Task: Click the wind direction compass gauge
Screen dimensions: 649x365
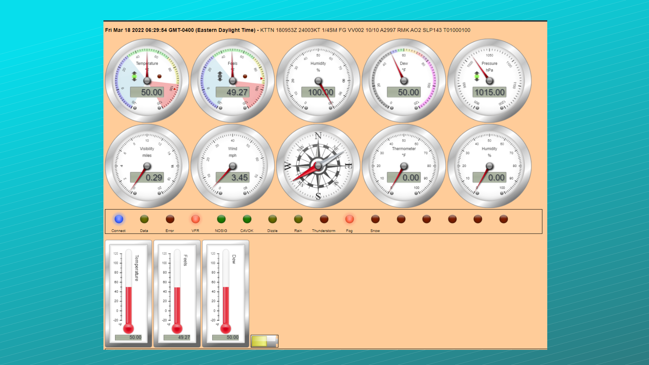Action: [x=318, y=166]
